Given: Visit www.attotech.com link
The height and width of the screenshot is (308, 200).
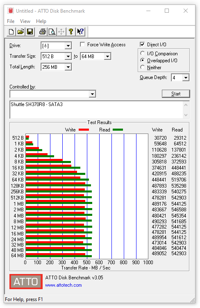Looking at the screenshot, I should click(64, 285).
